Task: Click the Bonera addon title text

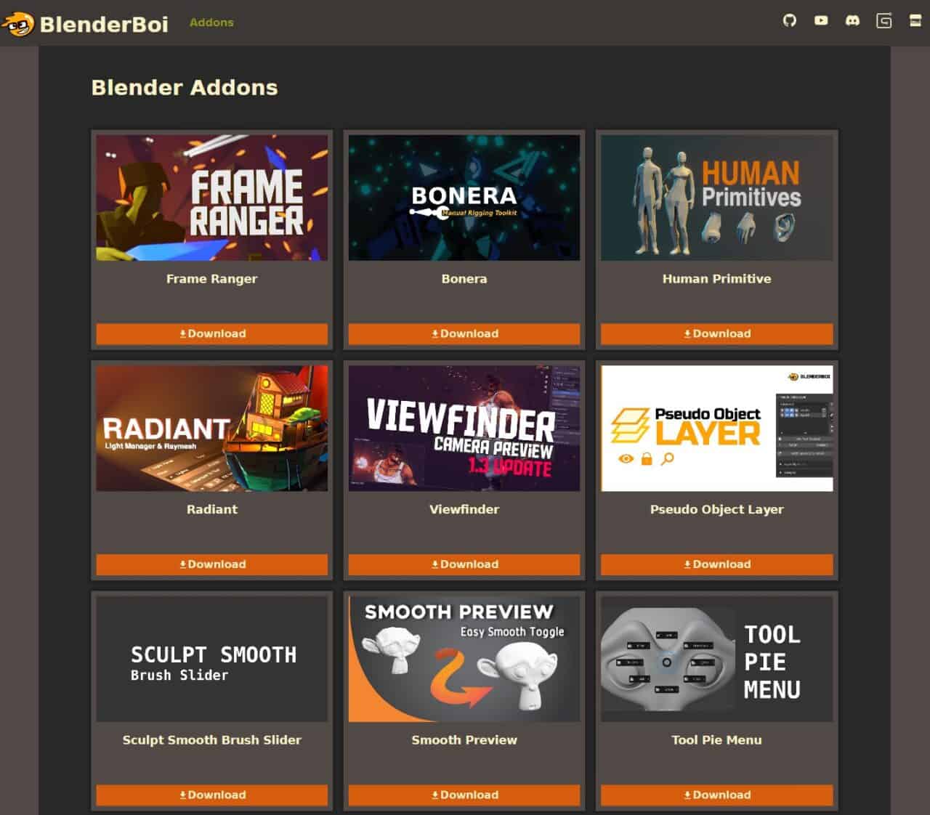Action: click(464, 279)
